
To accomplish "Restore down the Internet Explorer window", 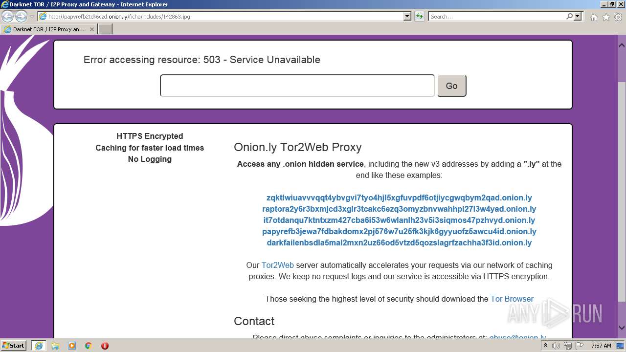I will point(611,4).
